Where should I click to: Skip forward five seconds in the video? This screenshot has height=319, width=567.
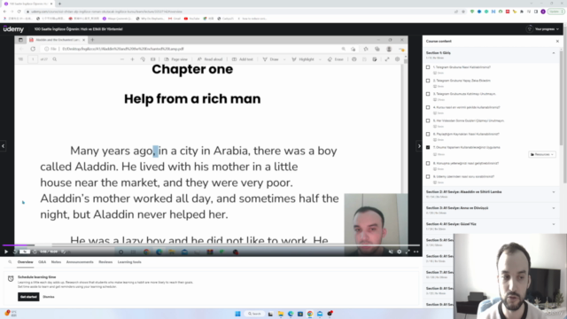point(35,252)
